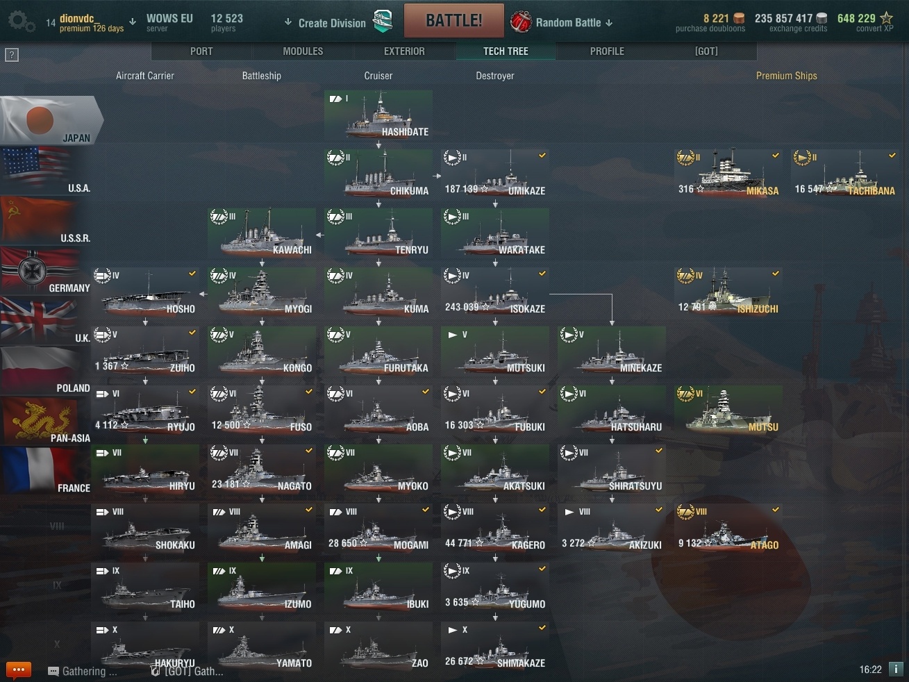Expand the WOWS EU server dropdown

coord(132,22)
